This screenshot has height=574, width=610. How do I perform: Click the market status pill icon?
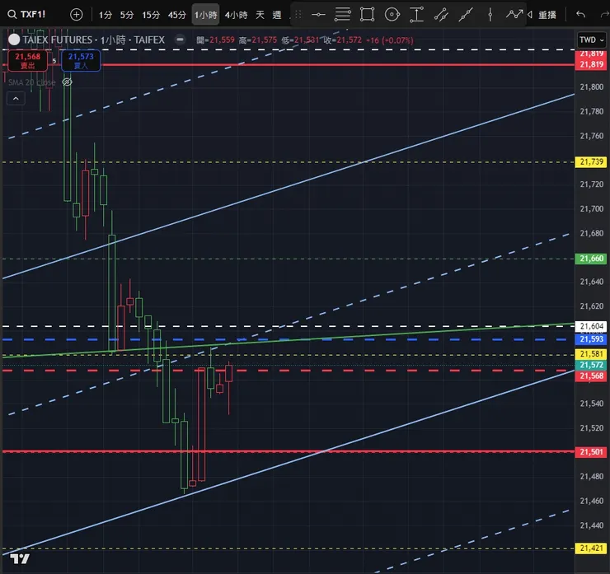[x=180, y=40]
